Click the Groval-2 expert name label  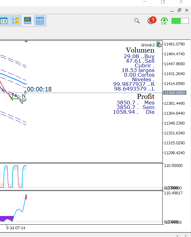(x=148, y=45)
